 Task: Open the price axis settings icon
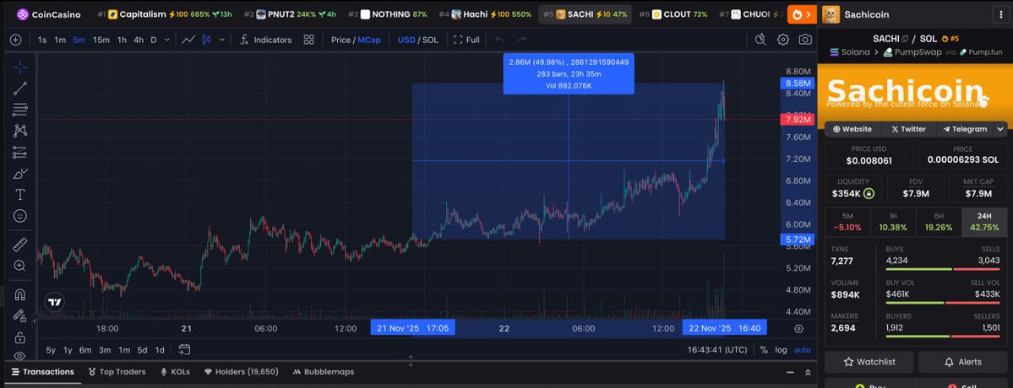pos(798,329)
